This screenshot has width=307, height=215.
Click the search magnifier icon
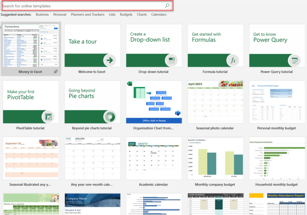[167, 6]
